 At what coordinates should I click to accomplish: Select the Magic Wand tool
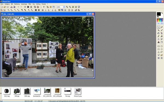[x=159, y=30]
